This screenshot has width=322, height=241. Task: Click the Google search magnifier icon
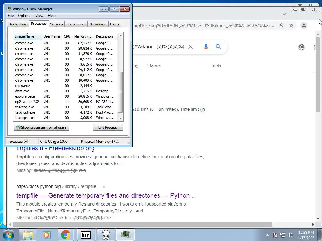click(x=218, y=47)
